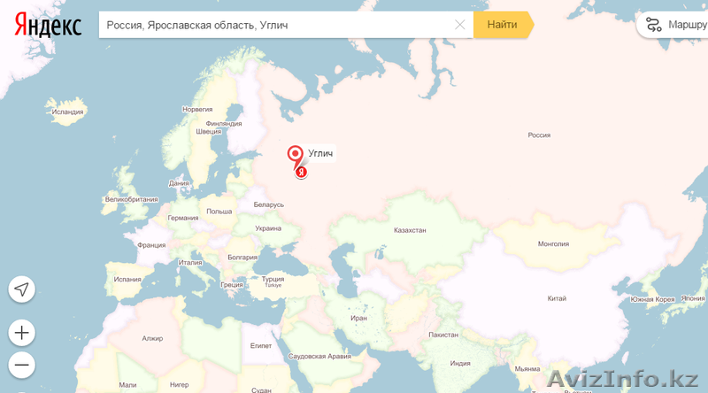Click the small red Yandex marker under the pin
The image size is (708, 393).
(301, 172)
